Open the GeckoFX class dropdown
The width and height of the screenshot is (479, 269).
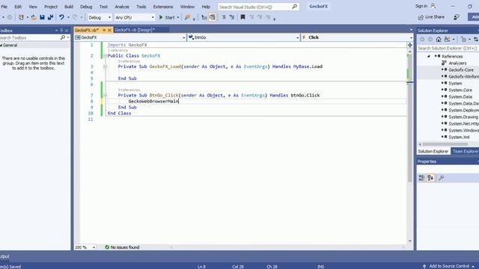(x=130, y=37)
